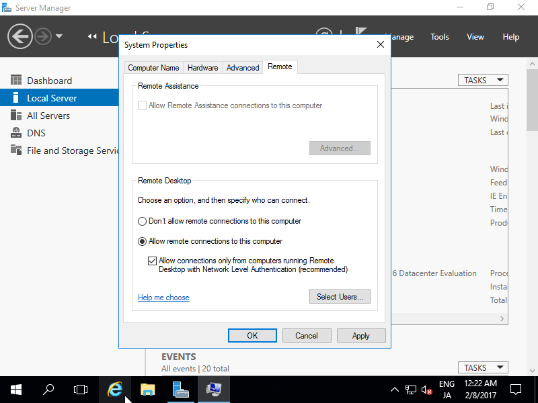Switch to the Advanced tab

point(243,68)
